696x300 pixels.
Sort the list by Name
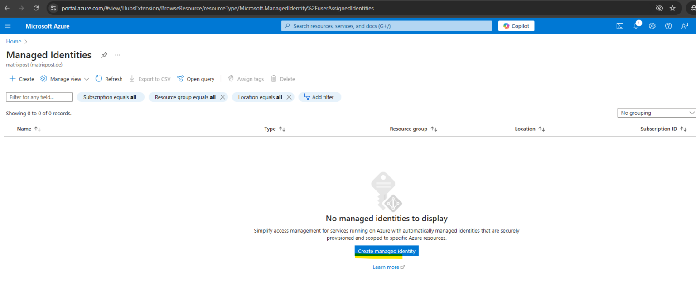coord(25,129)
